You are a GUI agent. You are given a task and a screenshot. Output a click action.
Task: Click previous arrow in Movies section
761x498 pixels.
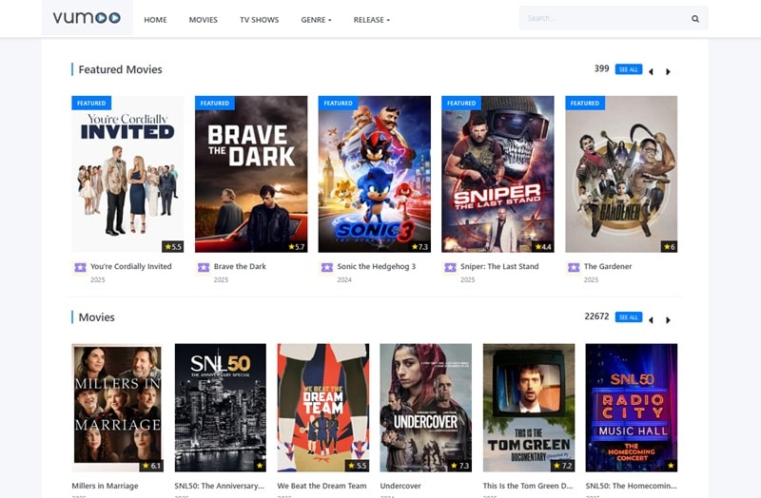652,320
